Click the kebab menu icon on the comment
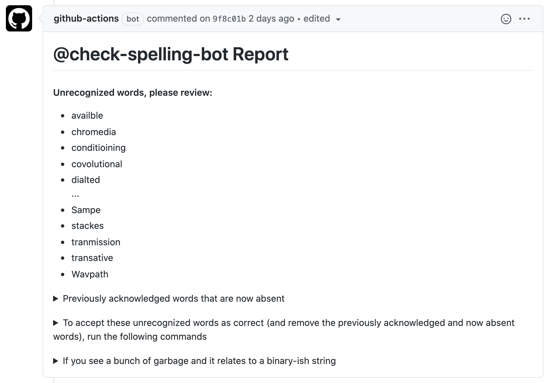550x383 pixels. coord(525,19)
